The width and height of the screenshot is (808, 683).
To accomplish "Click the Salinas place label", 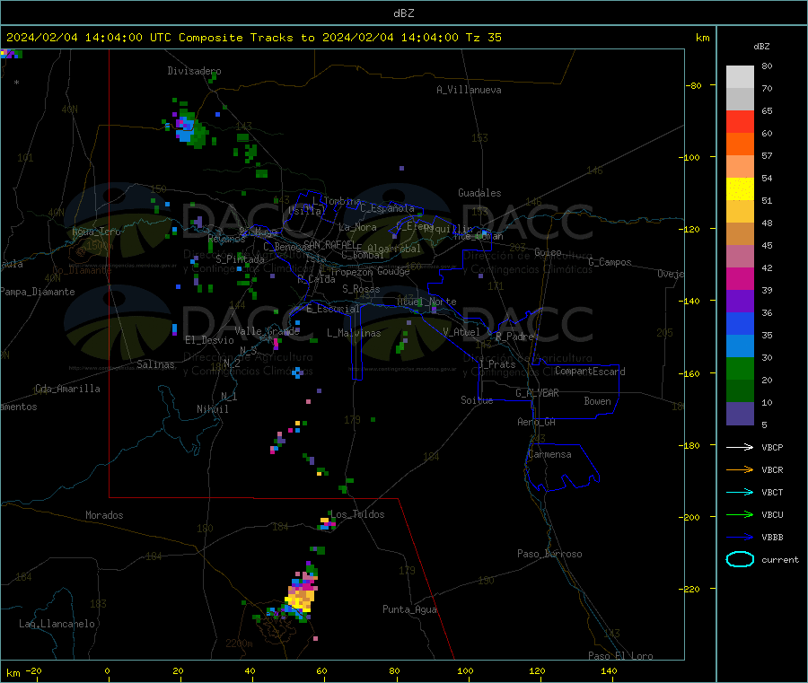I will coord(155,364).
